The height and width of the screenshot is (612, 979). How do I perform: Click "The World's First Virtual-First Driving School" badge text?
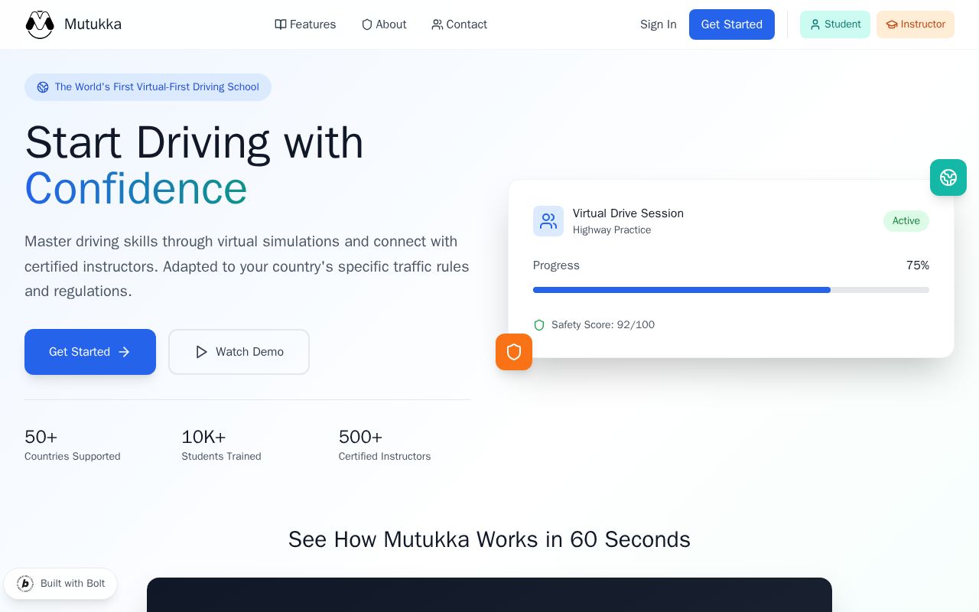(x=157, y=87)
